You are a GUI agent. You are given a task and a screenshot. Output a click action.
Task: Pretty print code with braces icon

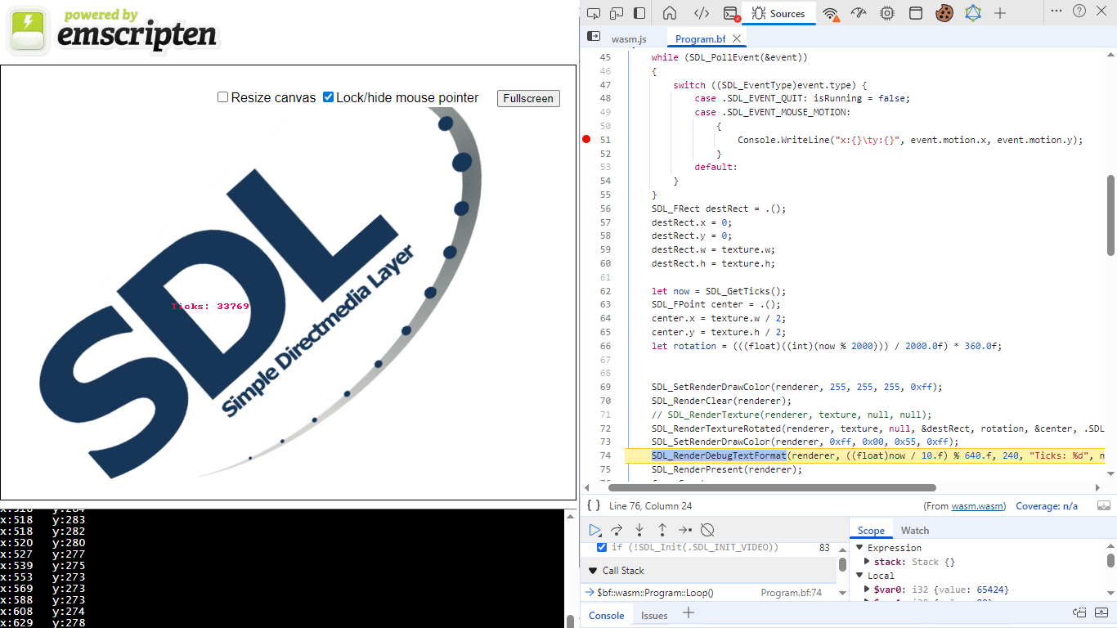coord(594,506)
